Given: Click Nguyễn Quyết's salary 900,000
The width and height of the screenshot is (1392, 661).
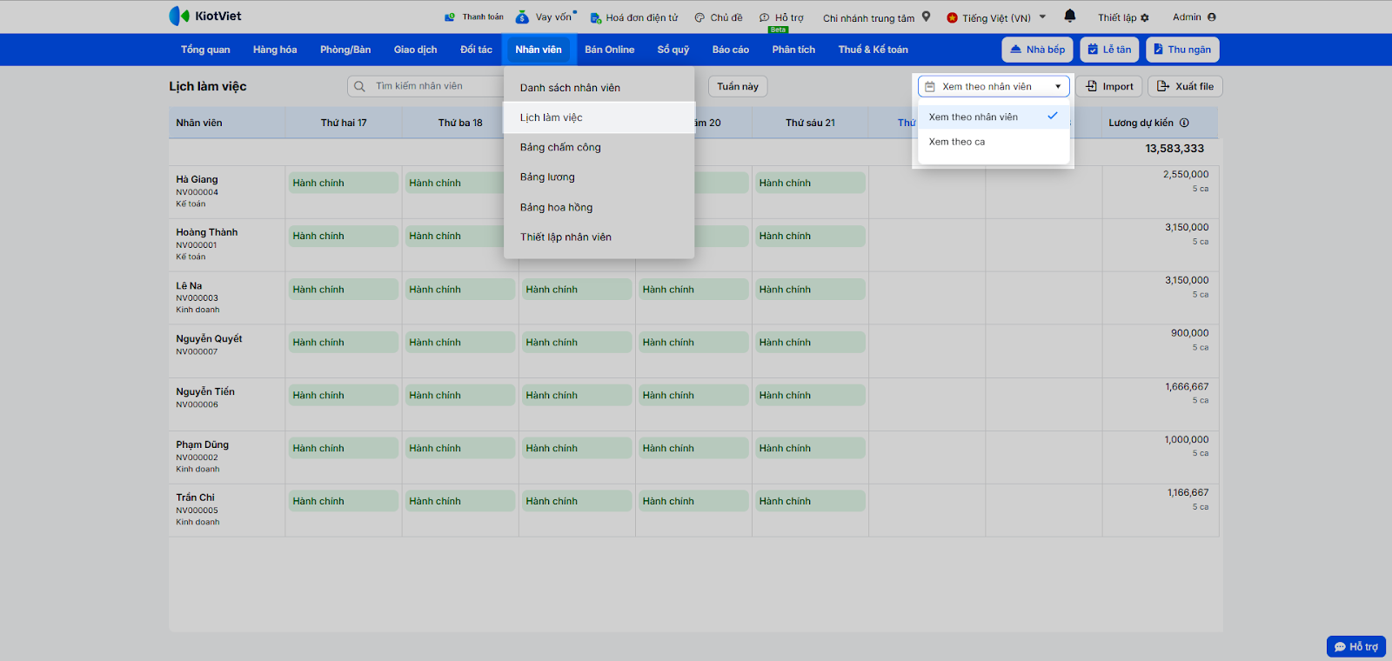Looking at the screenshot, I should pyautogui.click(x=1190, y=333).
